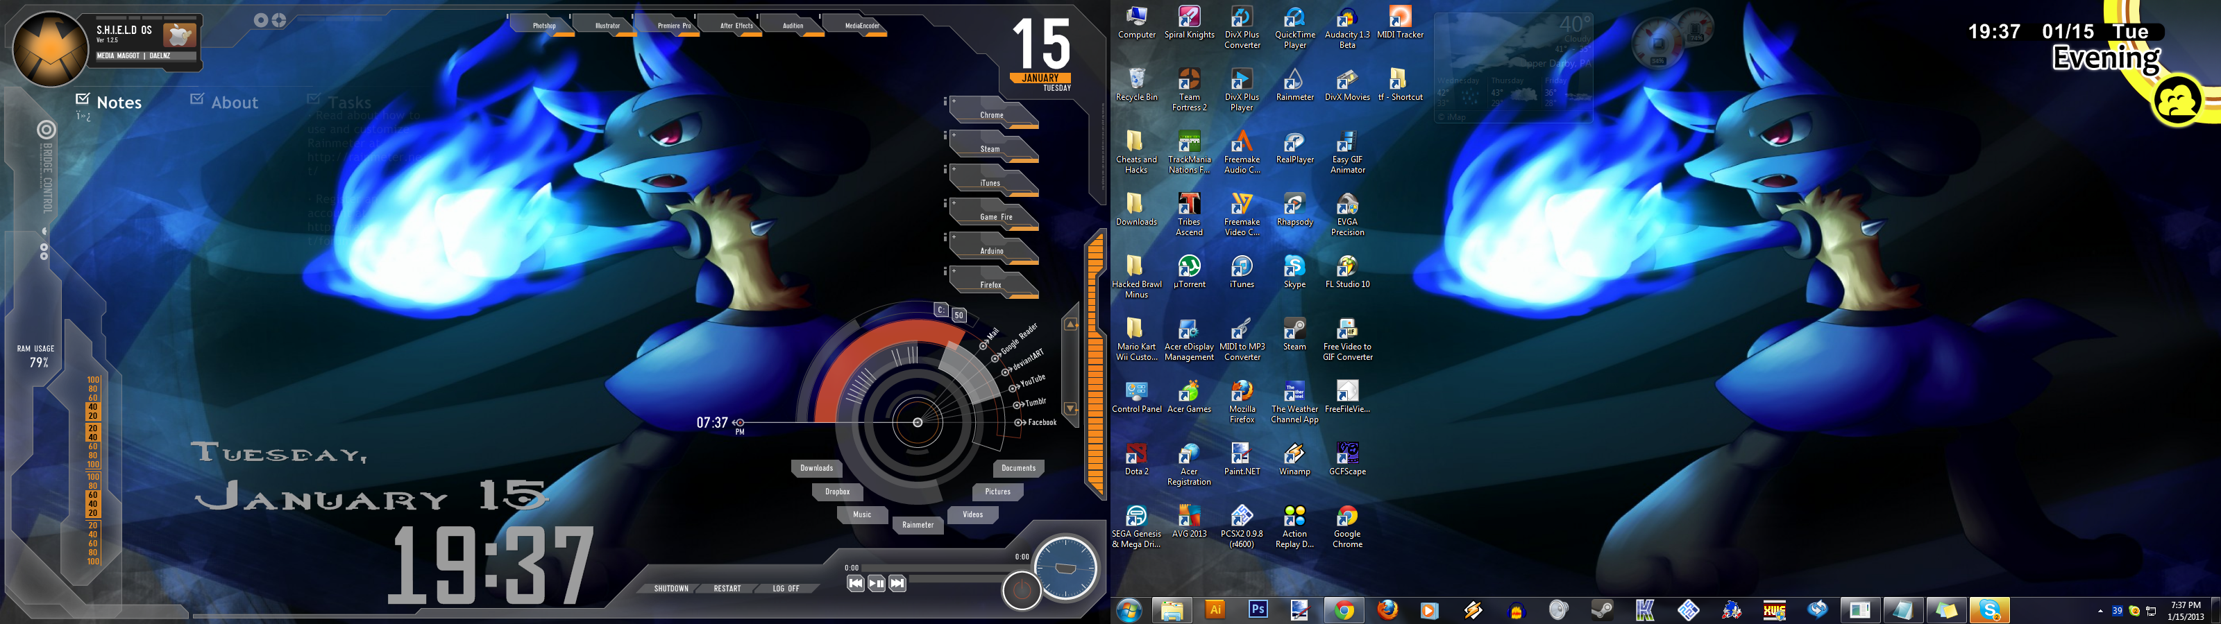Click Photoshop icon in the taskbar
The height and width of the screenshot is (624, 2221).
pyautogui.click(x=1258, y=609)
